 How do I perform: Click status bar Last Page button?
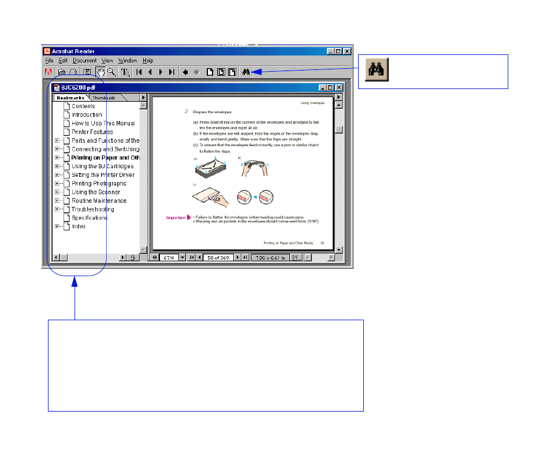(245, 258)
